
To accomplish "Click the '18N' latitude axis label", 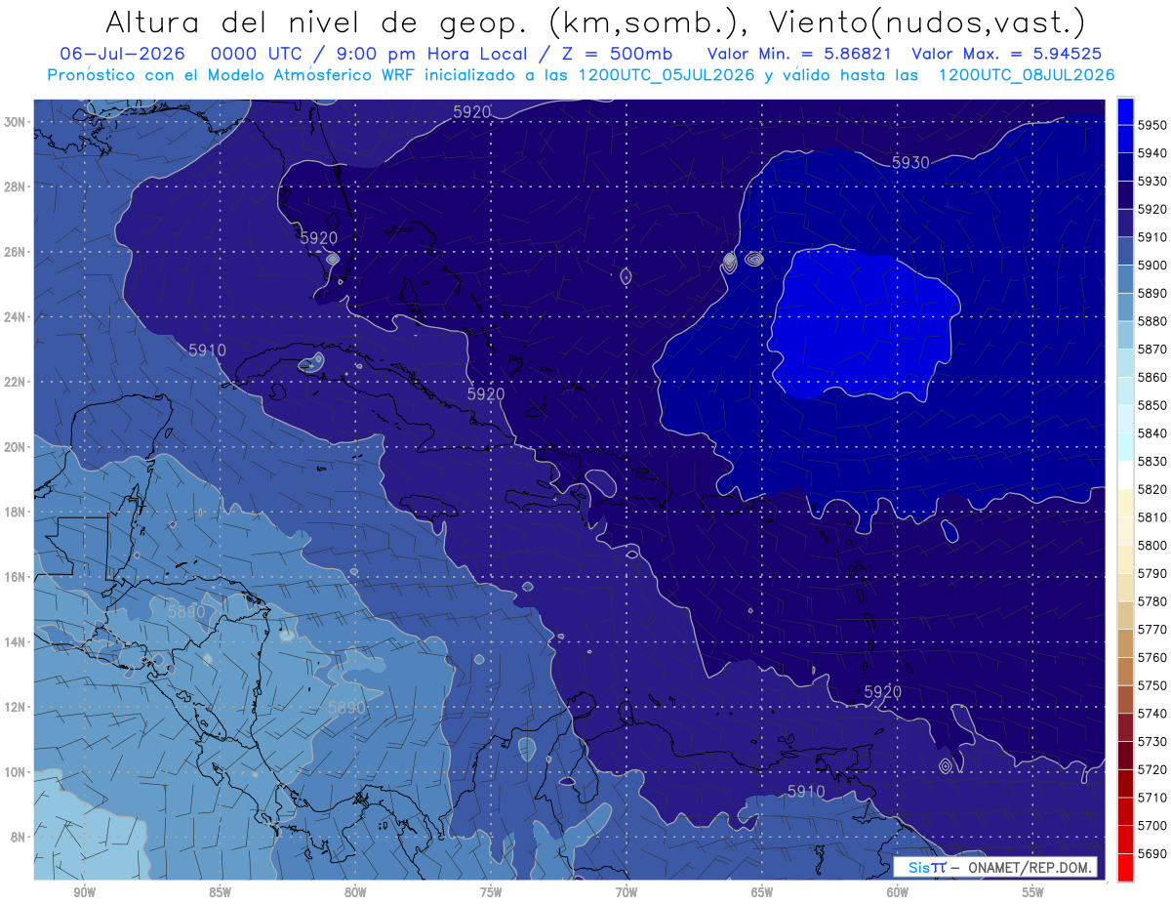I will [x=17, y=512].
